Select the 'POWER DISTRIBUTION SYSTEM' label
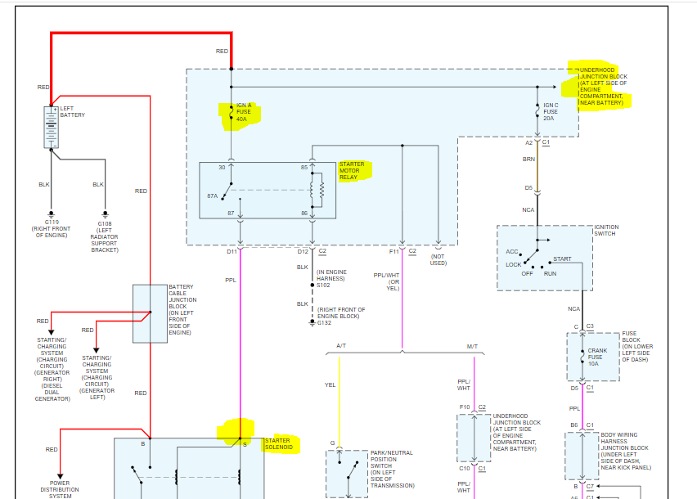Image resolution: width=697 pixels, height=499 pixels. (x=60, y=489)
